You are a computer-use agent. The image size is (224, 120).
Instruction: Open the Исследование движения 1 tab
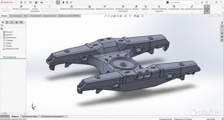coord(53,117)
